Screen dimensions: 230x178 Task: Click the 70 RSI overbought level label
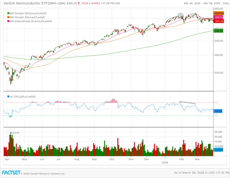click(x=216, y=102)
